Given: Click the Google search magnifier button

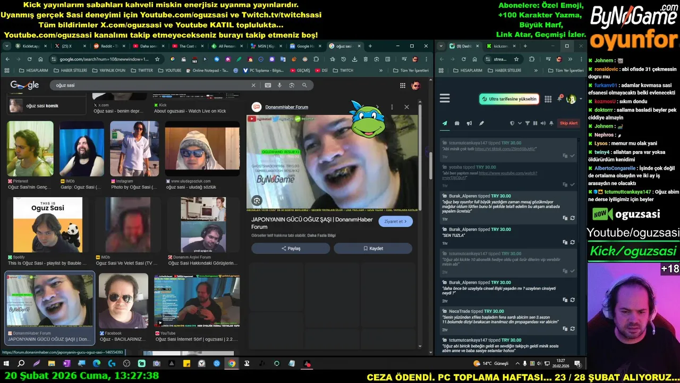Looking at the screenshot, I should click(x=304, y=85).
